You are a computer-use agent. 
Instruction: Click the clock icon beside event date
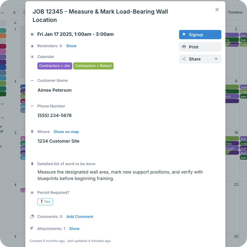coord(32,34)
